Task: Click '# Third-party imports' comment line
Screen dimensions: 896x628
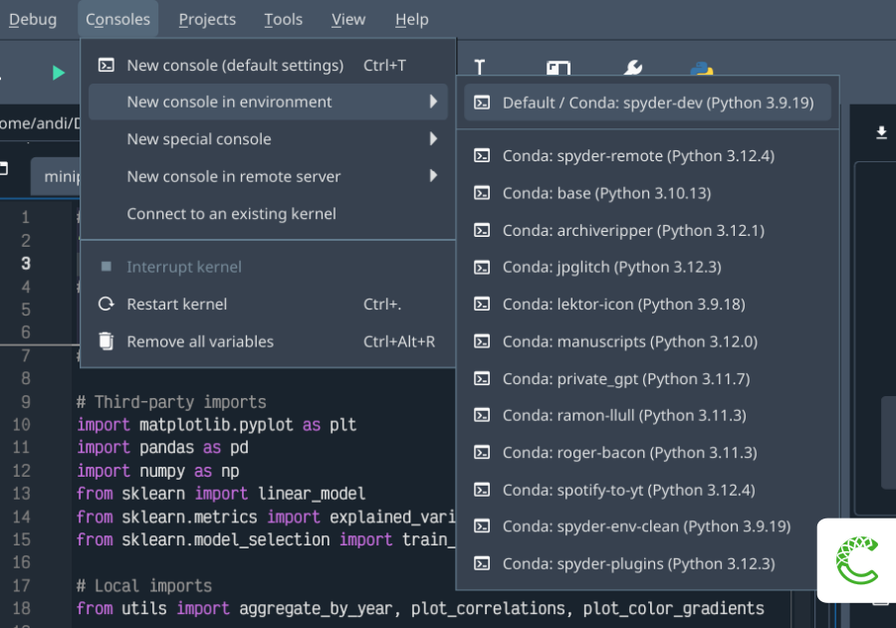Action: pyautogui.click(x=171, y=402)
